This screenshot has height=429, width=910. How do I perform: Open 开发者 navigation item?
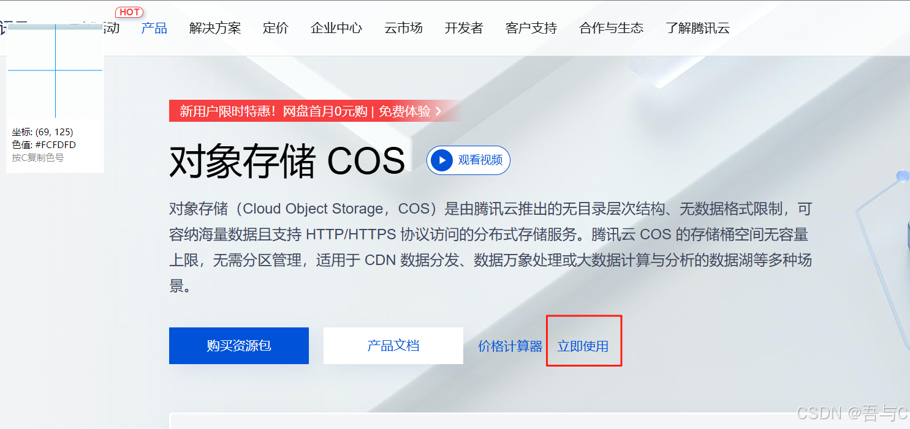click(464, 28)
